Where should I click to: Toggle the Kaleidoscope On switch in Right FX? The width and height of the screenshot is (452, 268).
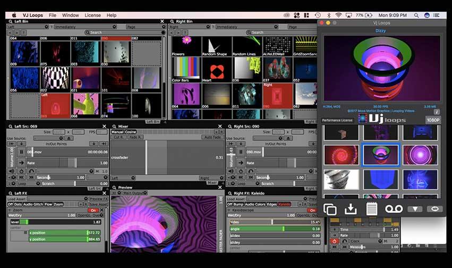click(312, 210)
